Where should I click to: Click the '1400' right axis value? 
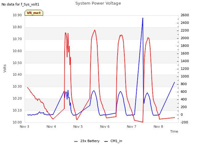[185, 61]
